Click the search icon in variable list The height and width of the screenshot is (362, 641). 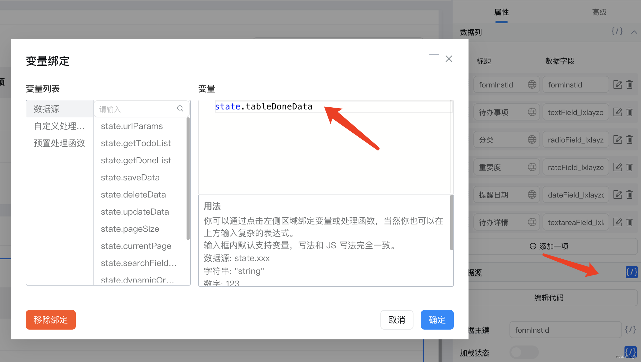180,109
